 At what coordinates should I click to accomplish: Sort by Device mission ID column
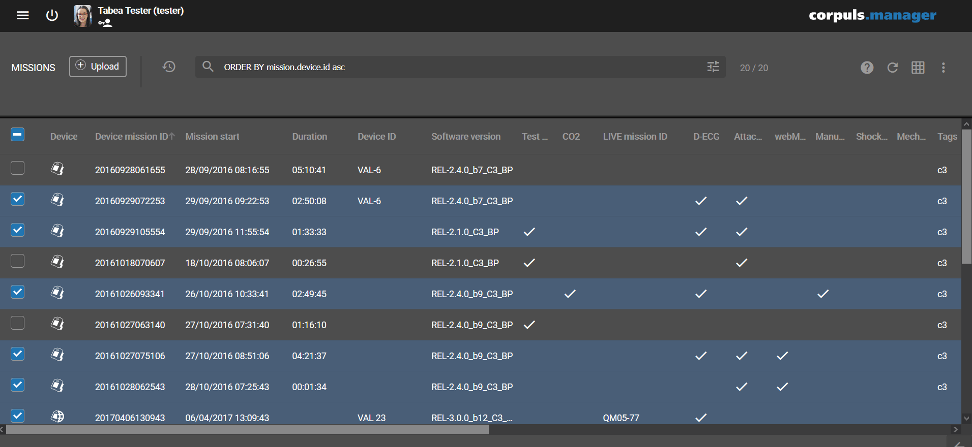tap(131, 137)
